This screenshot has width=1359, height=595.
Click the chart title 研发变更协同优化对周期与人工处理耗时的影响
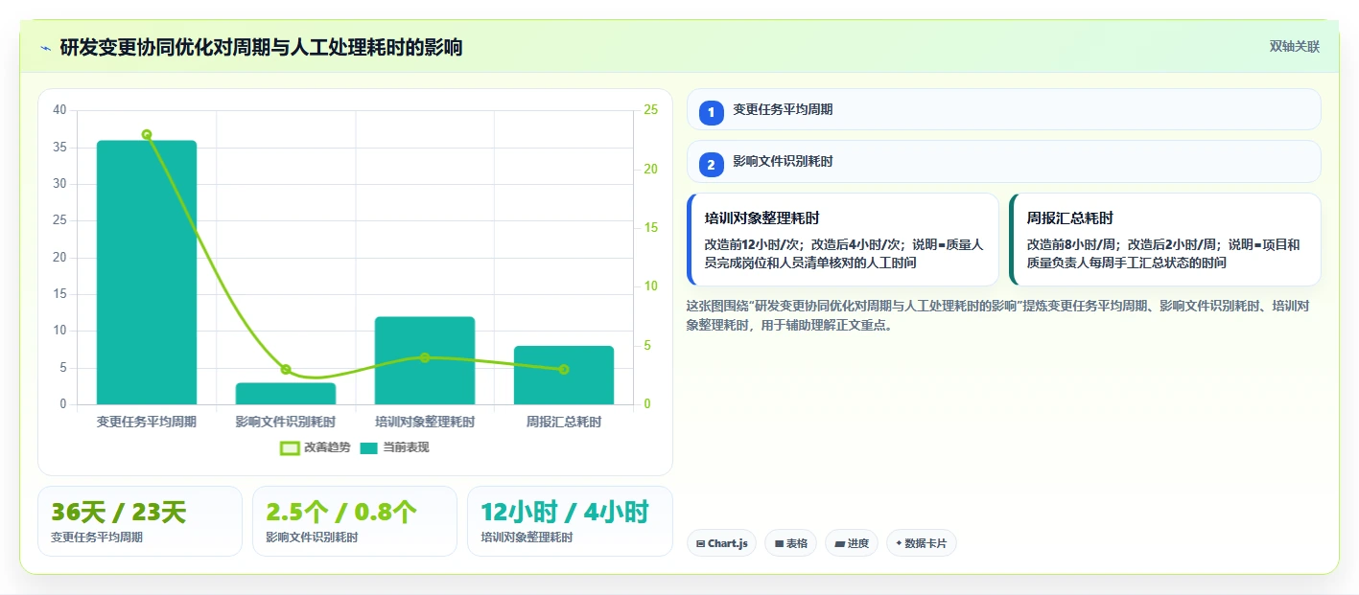(261, 47)
